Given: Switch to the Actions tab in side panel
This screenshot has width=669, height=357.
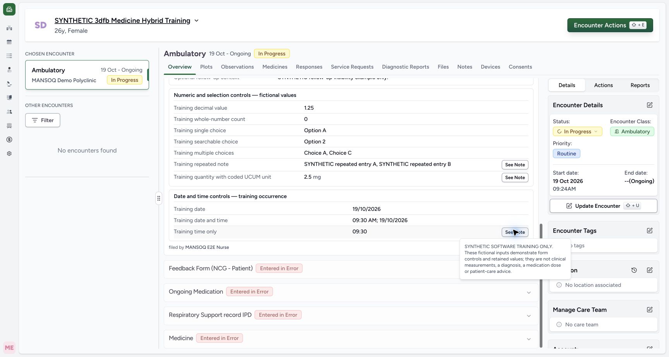Looking at the screenshot, I should (603, 85).
